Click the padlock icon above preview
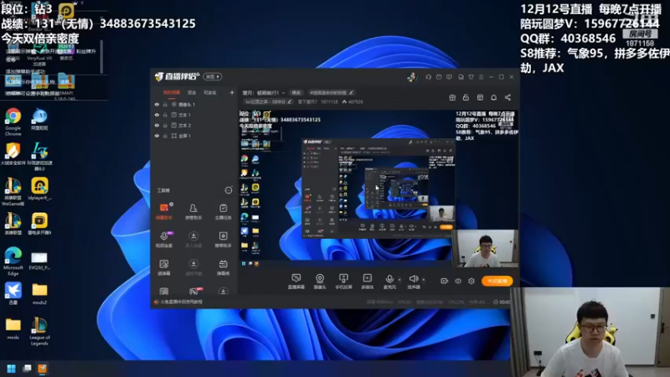 point(466,97)
